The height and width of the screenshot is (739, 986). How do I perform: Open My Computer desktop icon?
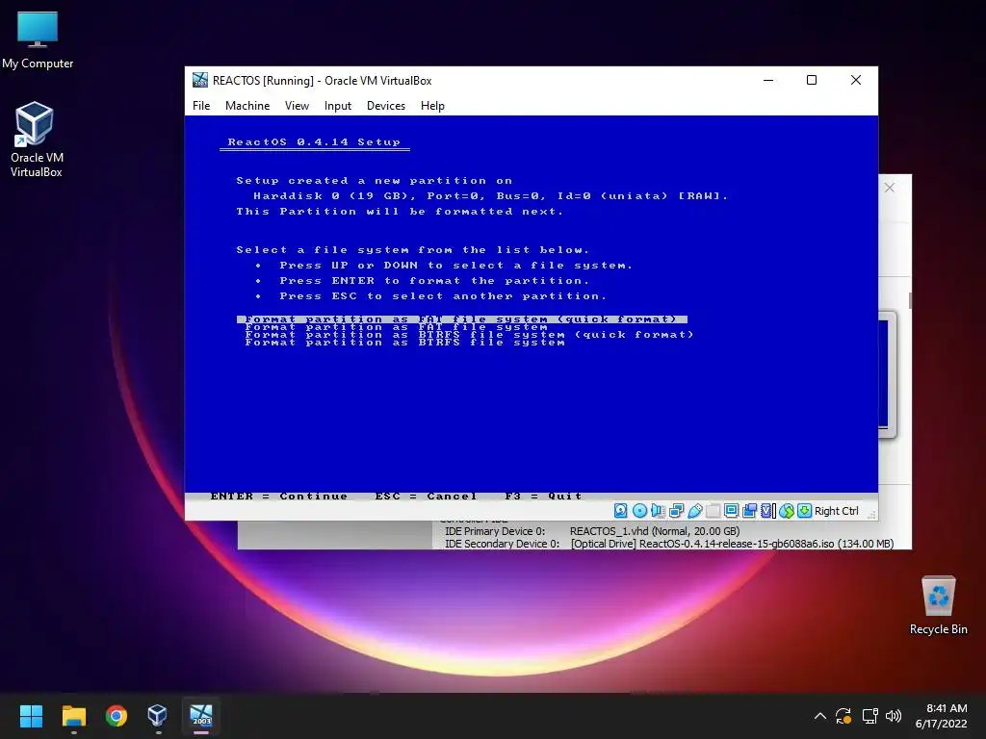38,39
